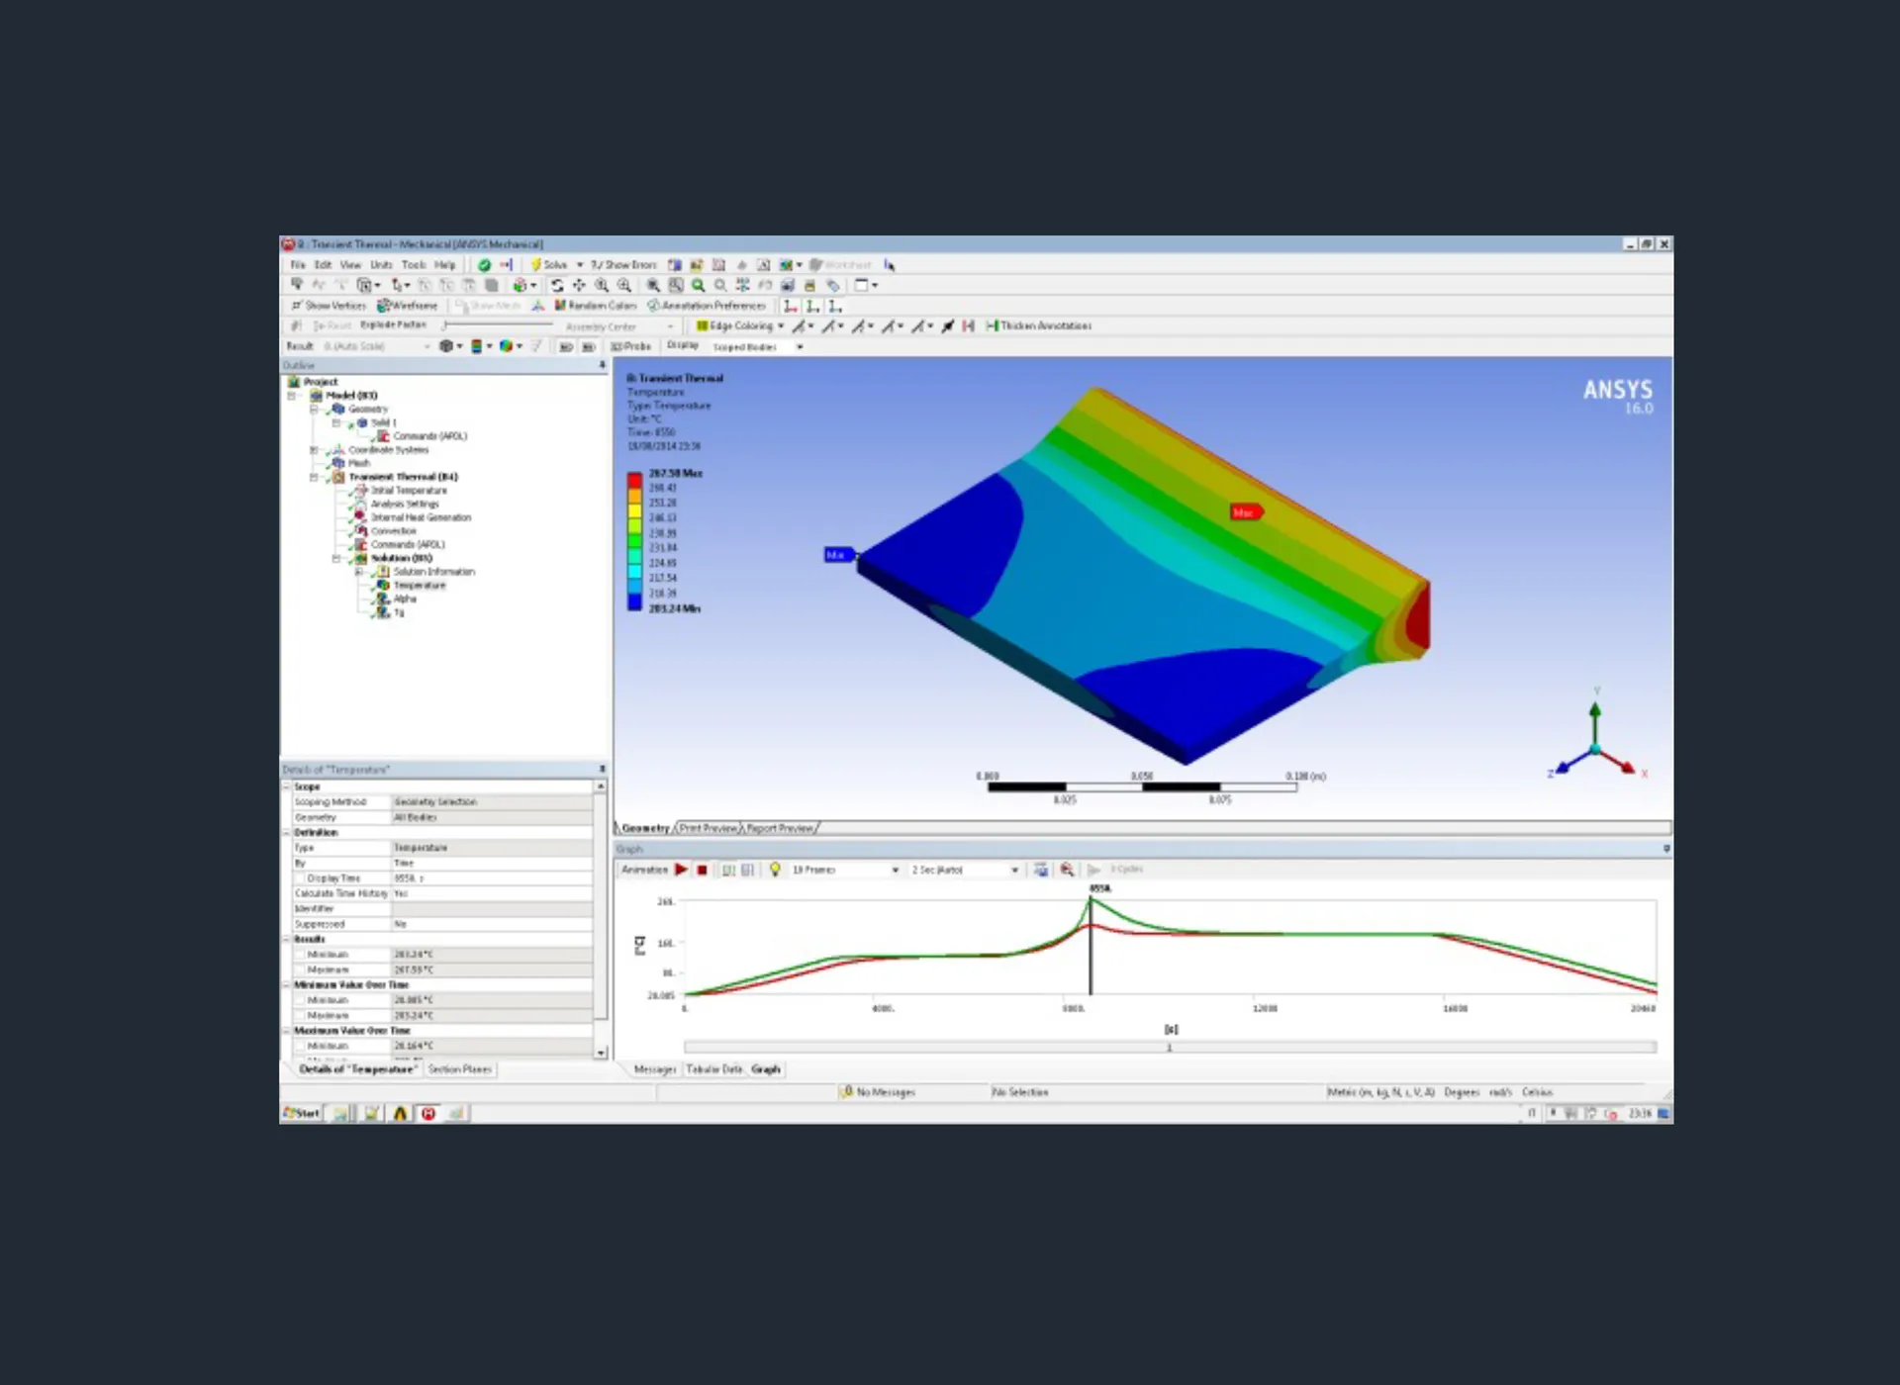Open the Edge Coloring dropdown
Image resolution: width=1900 pixels, height=1385 pixels.
click(x=781, y=325)
